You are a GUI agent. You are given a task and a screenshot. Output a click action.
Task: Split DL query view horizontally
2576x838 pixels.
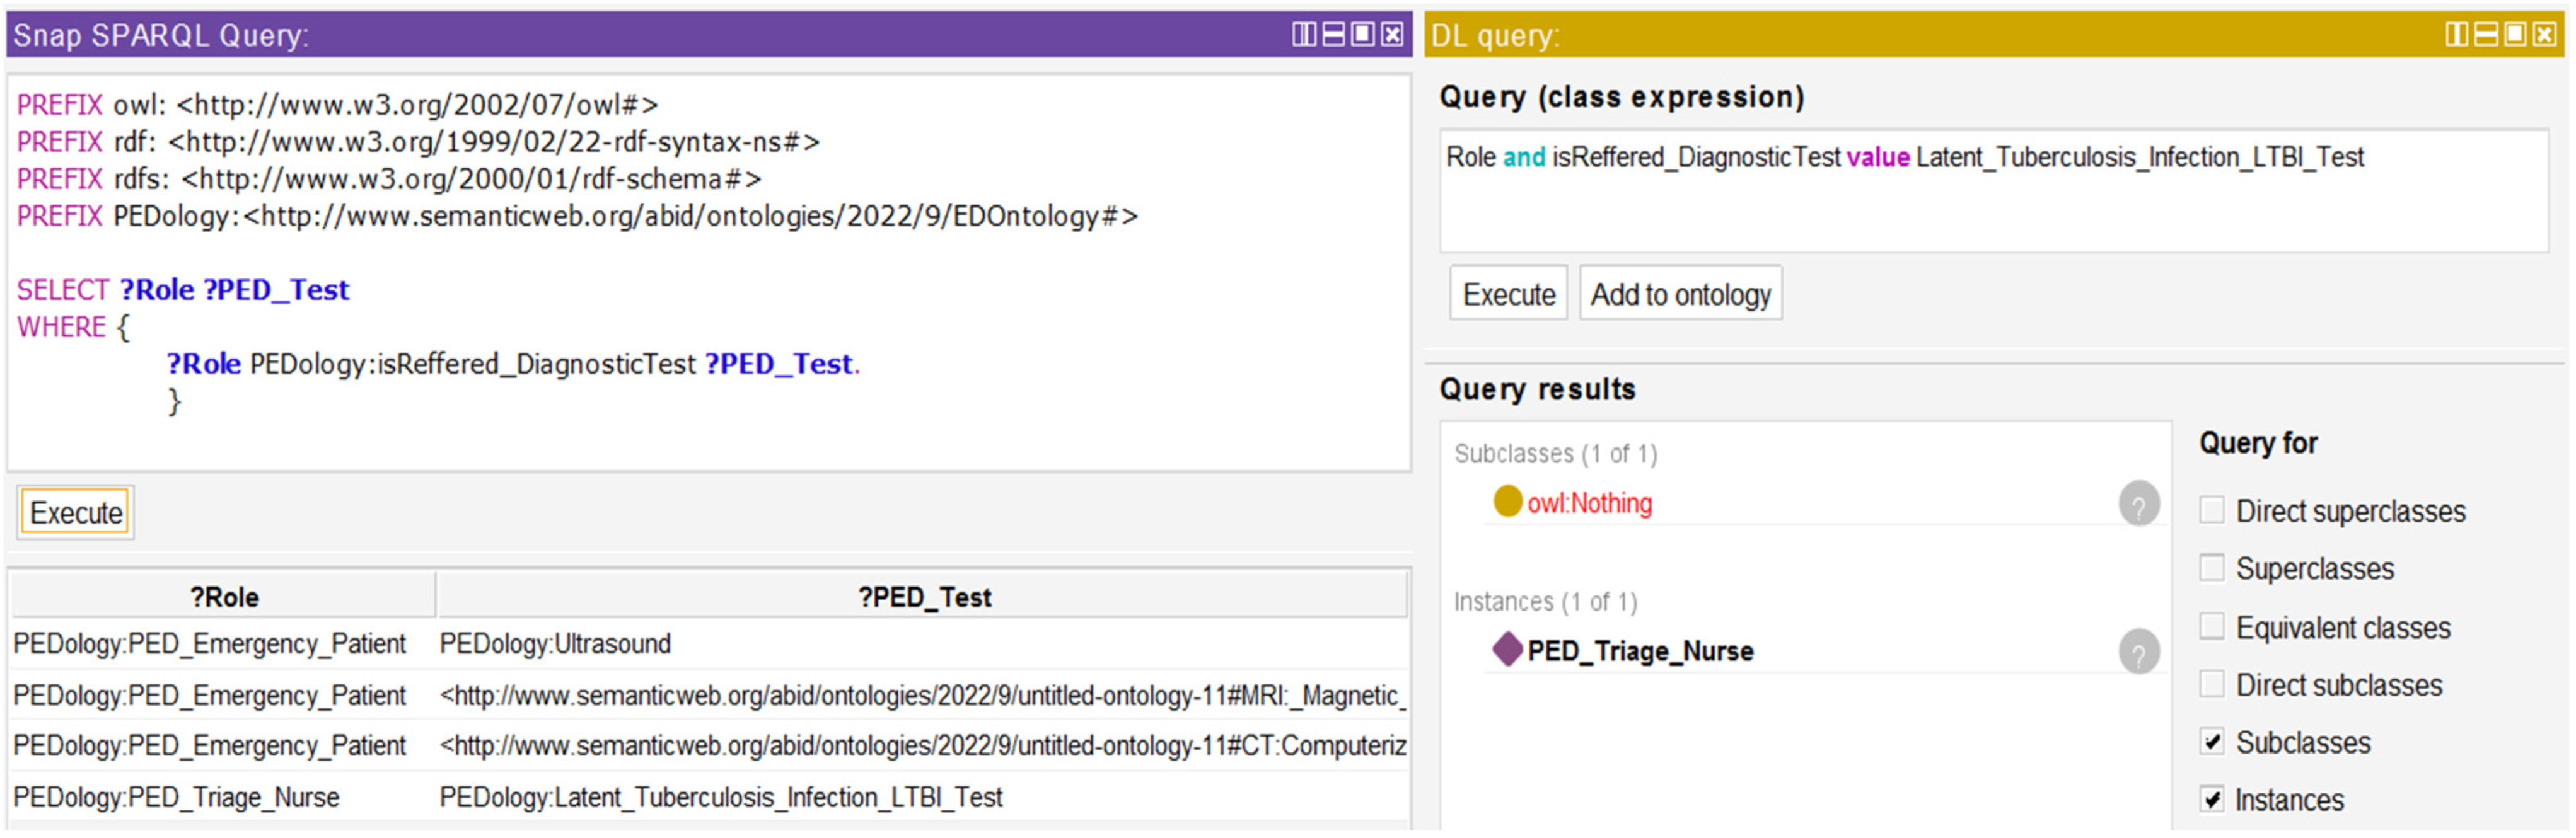pyautogui.click(x=2485, y=35)
